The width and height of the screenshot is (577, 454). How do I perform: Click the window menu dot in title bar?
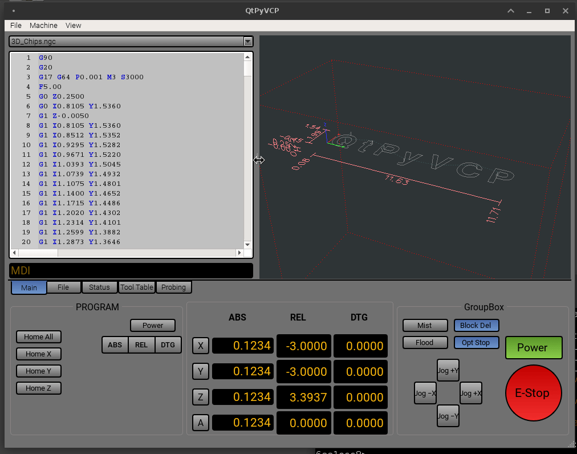(14, 11)
